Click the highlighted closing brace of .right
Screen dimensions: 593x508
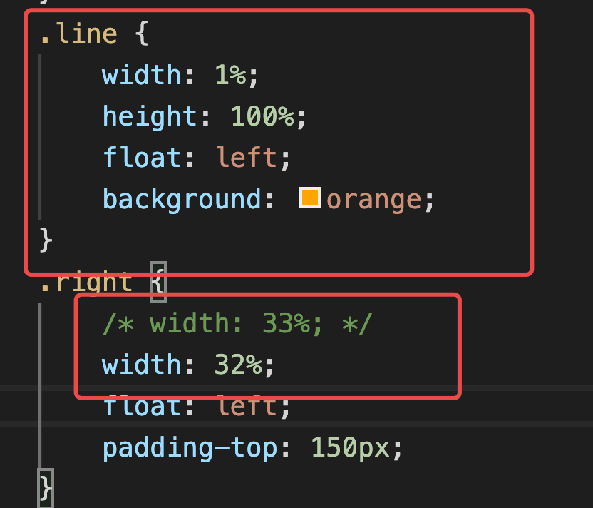click(x=46, y=488)
